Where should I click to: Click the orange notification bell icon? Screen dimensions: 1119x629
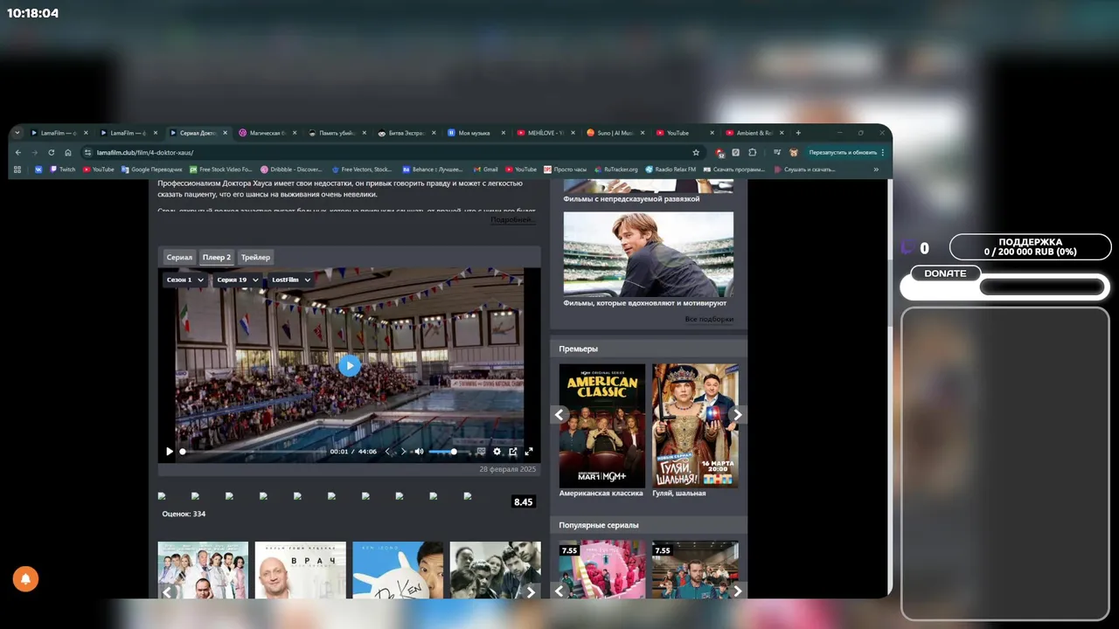(25, 578)
